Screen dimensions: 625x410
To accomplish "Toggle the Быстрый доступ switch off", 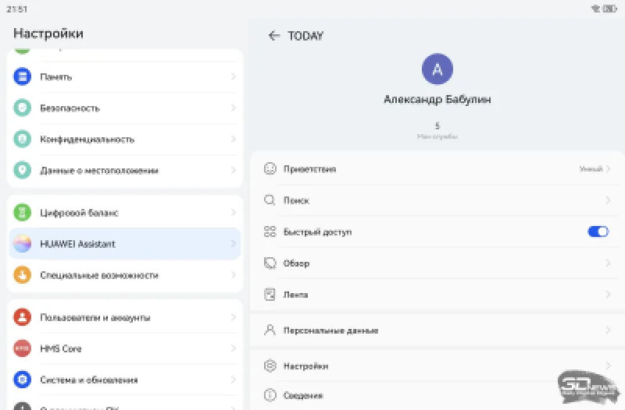I will [x=598, y=232].
